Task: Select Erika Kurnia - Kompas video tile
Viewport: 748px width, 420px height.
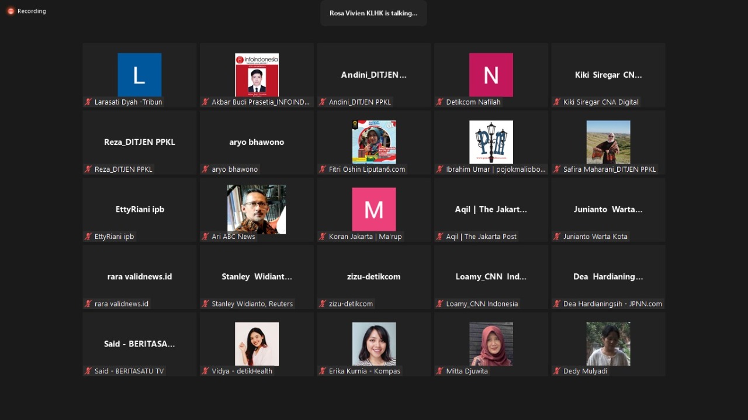Action: (x=373, y=343)
